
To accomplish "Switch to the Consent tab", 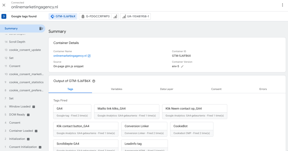I will (x=216, y=89).
